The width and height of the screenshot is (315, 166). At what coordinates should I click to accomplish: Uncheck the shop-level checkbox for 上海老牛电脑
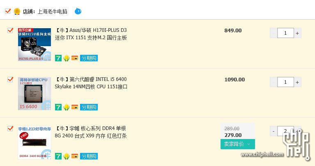coord(8,11)
